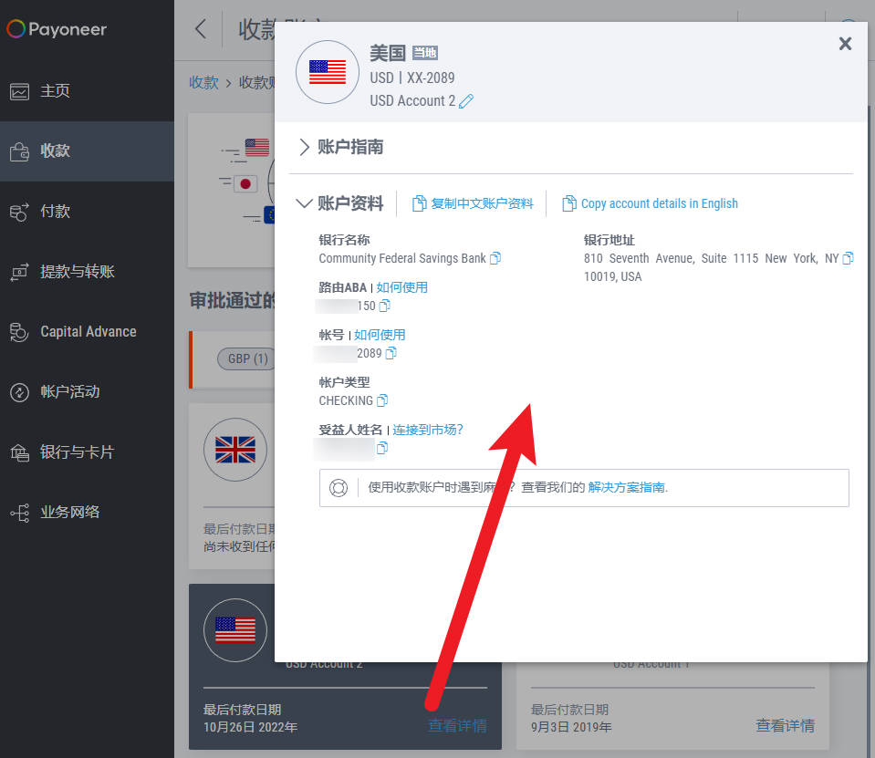Open the 银行与卡片 bank icon
The image size is (875, 758).
[x=19, y=452]
